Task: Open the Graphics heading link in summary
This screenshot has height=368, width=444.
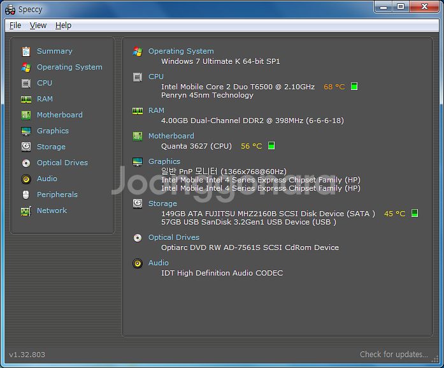Action: pyautogui.click(x=164, y=161)
